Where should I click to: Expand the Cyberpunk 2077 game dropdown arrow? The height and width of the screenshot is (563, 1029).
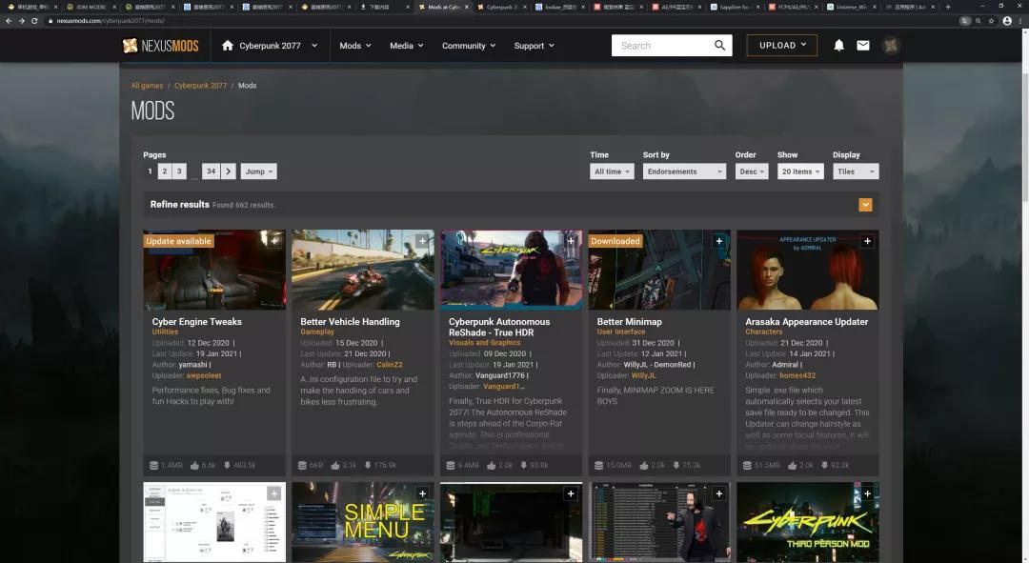tap(314, 46)
